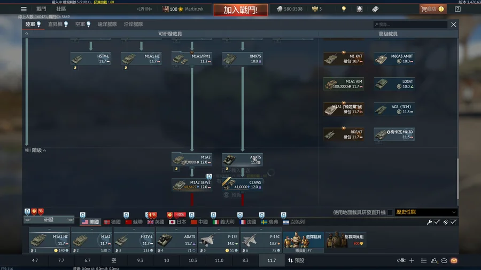
Task: Click the red 加入戰鬥! To Battle button
Action: pyautogui.click(x=241, y=10)
